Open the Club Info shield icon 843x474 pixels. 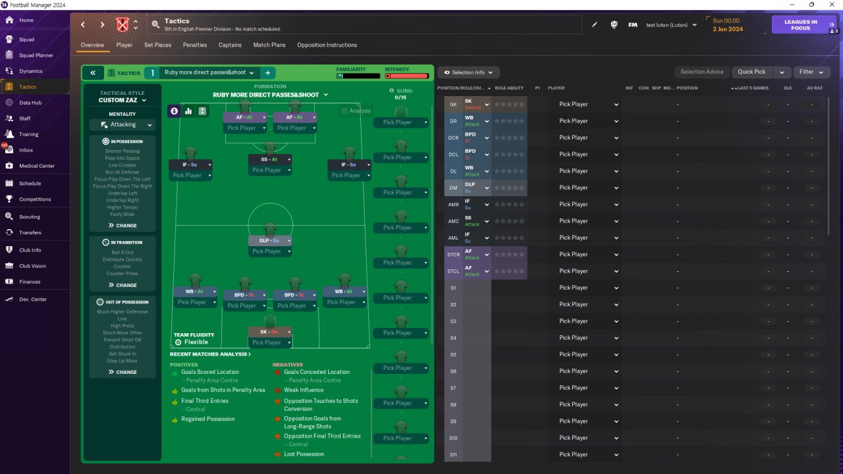pyautogui.click(x=9, y=250)
